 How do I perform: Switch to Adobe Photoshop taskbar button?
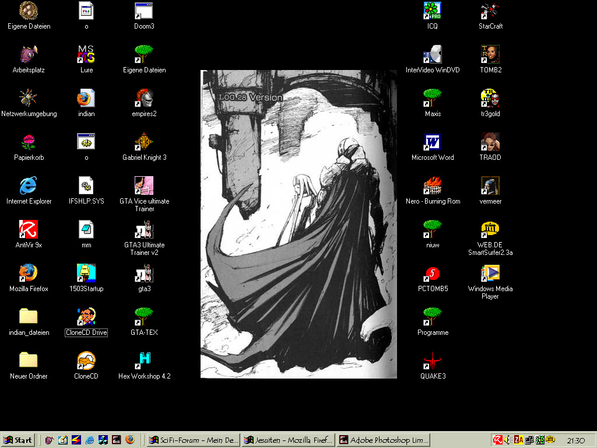[384, 440]
